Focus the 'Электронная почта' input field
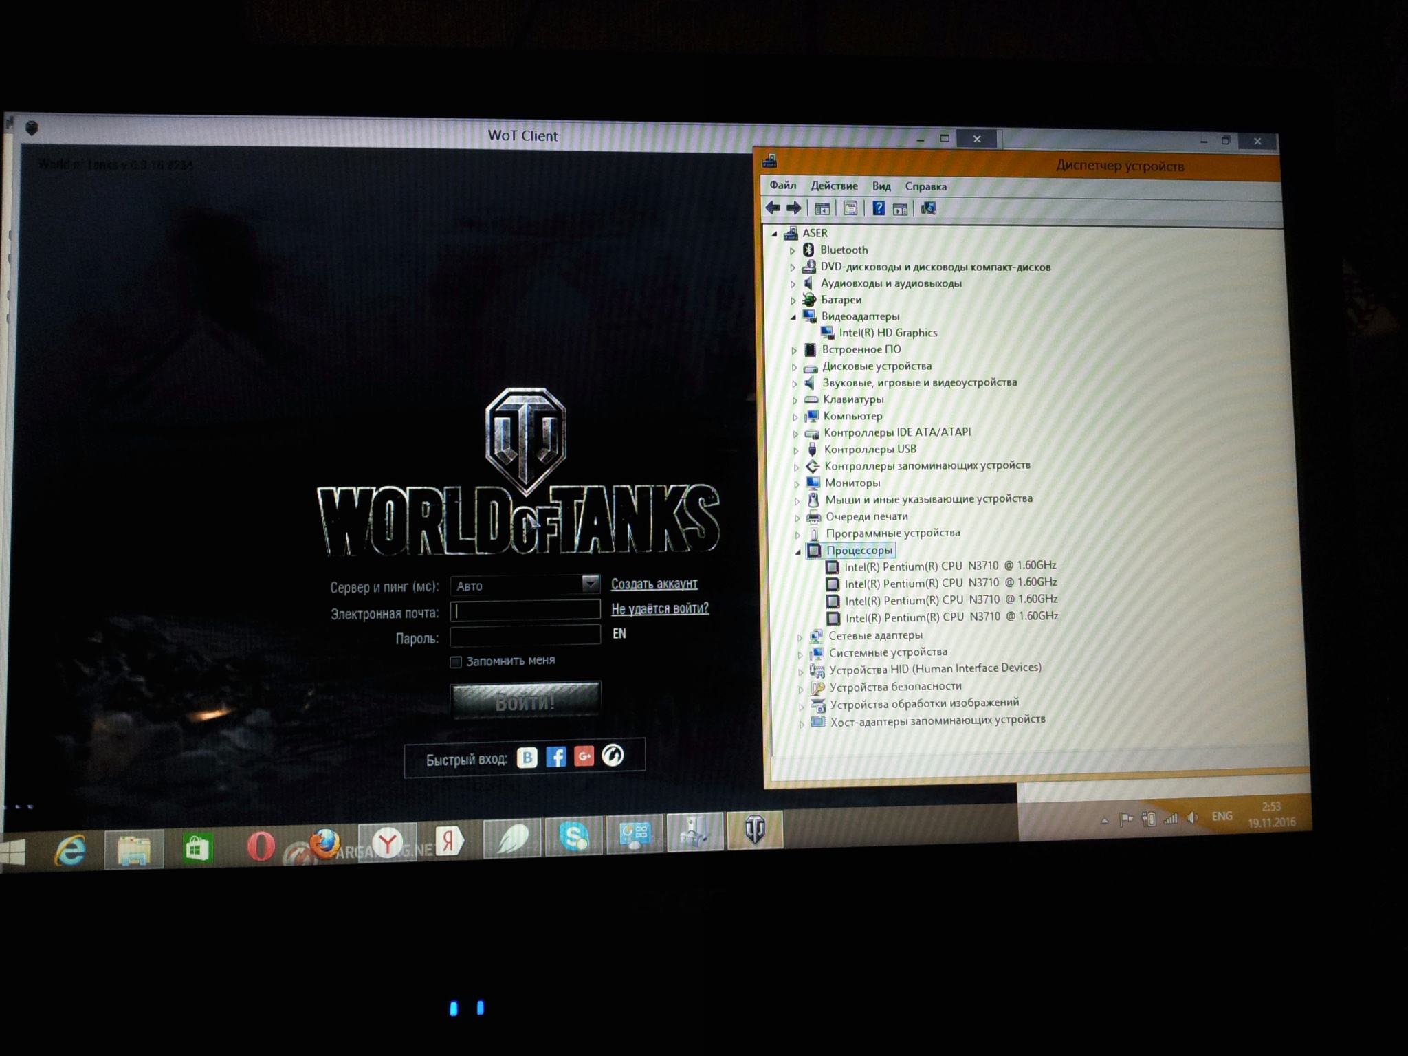 click(525, 610)
